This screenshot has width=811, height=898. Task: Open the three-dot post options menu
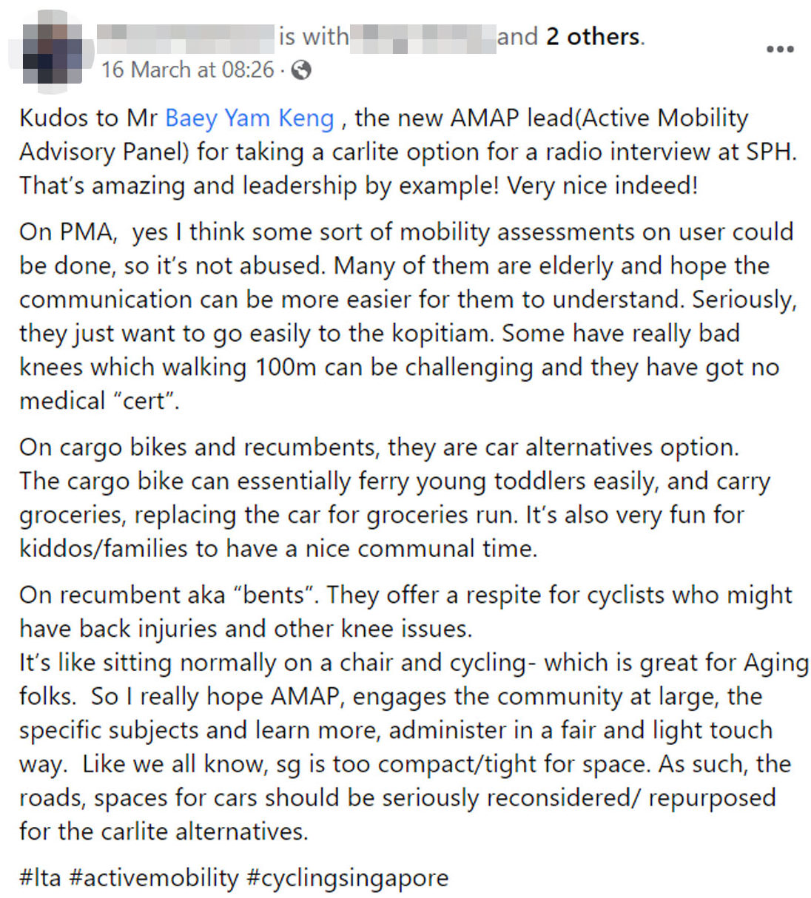click(779, 50)
